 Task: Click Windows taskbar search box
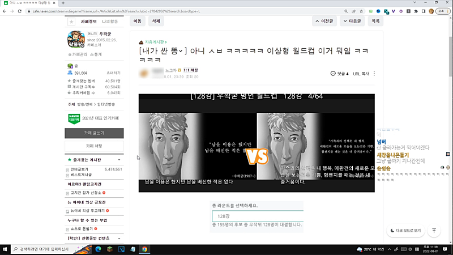pos(42,249)
